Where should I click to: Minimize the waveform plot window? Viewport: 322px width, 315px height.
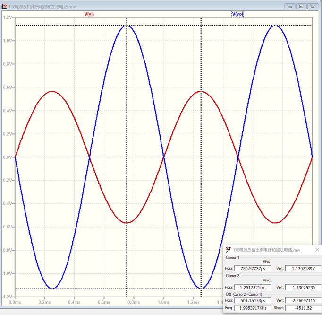pos(290,6)
